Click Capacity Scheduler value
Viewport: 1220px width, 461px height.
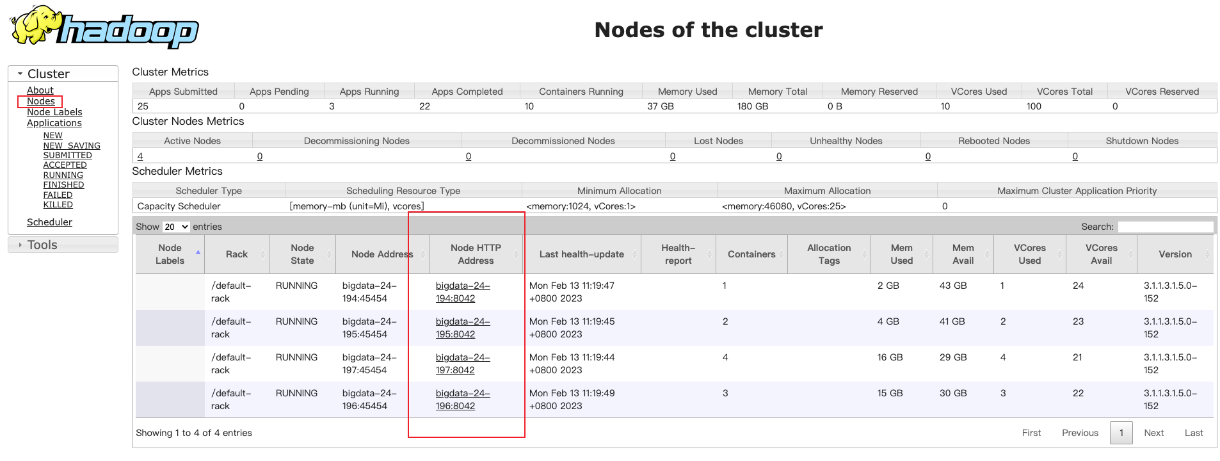pos(179,206)
